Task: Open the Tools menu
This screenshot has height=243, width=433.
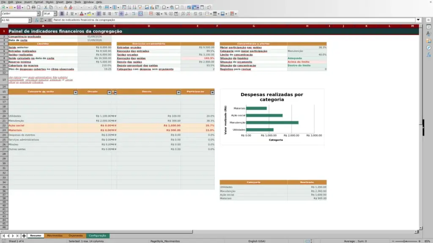Action: tap(78, 2)
